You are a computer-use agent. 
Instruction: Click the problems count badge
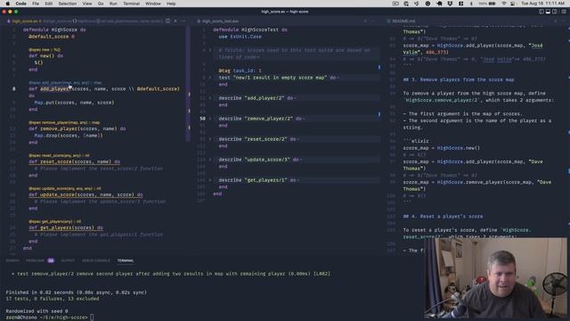point(51,260)
